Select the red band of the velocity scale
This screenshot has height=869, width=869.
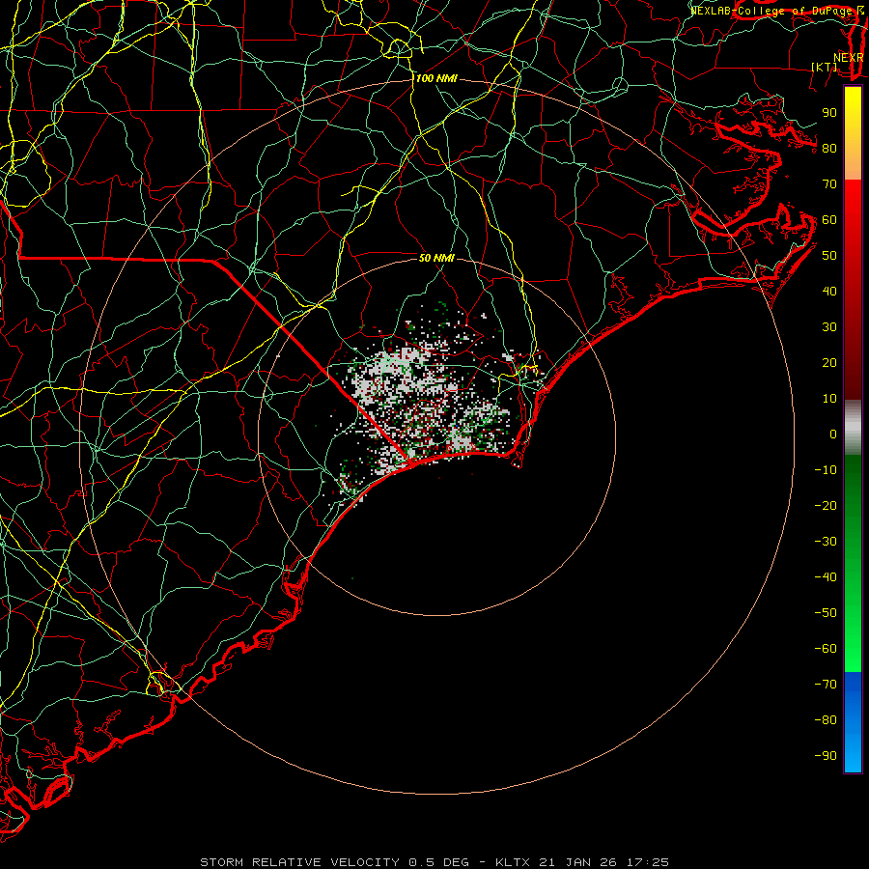pyautogui.click(x=853, y=290)
